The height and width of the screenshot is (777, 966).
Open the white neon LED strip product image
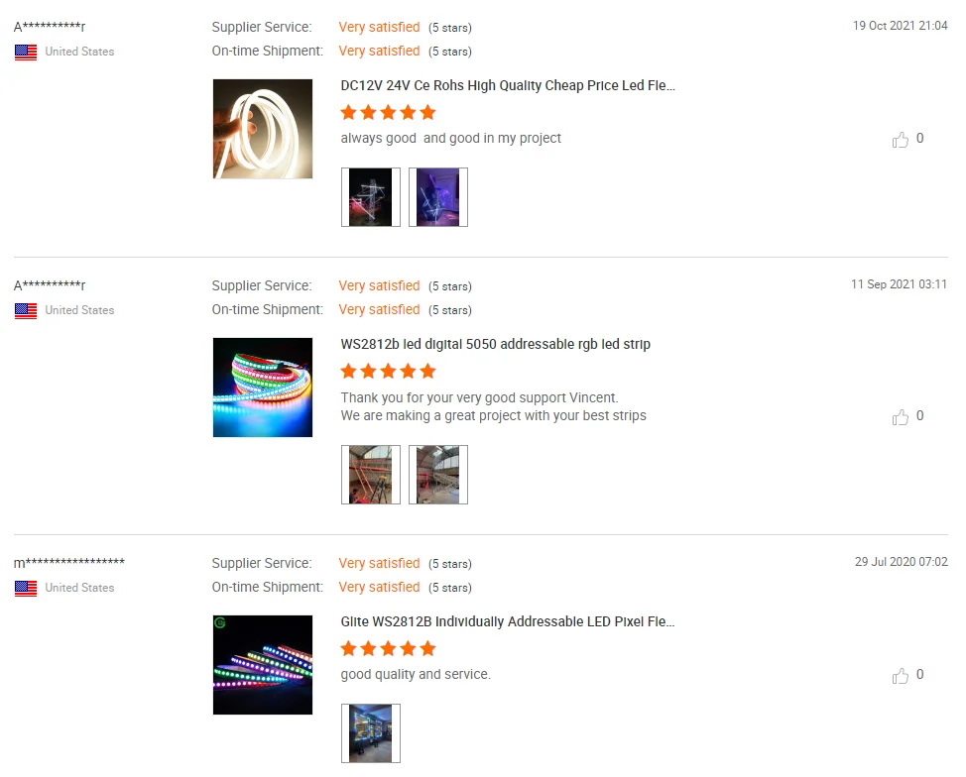click(263, 129)
